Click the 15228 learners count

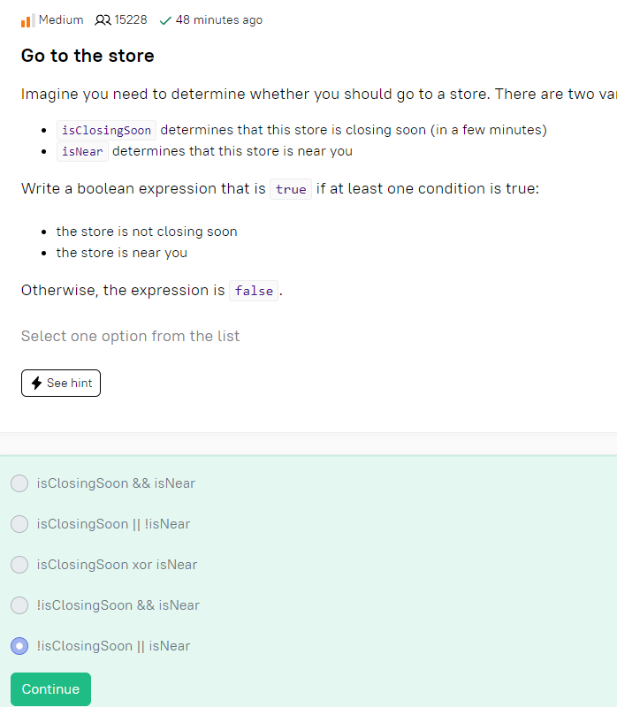(131, 19)
